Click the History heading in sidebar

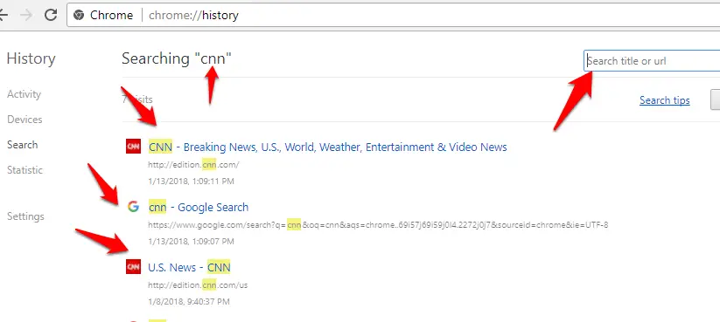point(31,58)
